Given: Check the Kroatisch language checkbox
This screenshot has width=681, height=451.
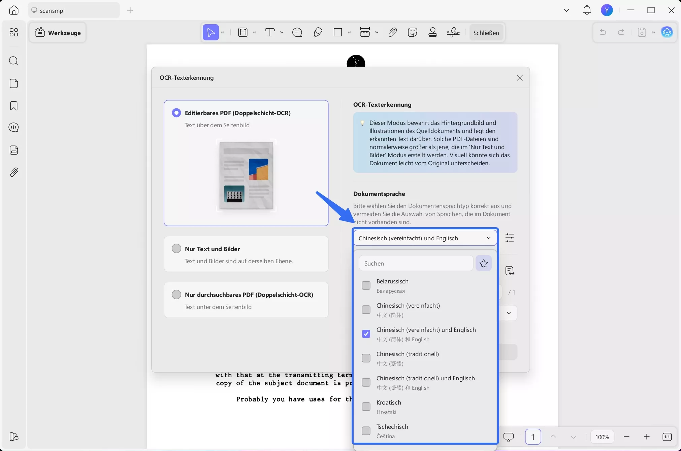Looking at the screenshot, I should tap(366, 407).
